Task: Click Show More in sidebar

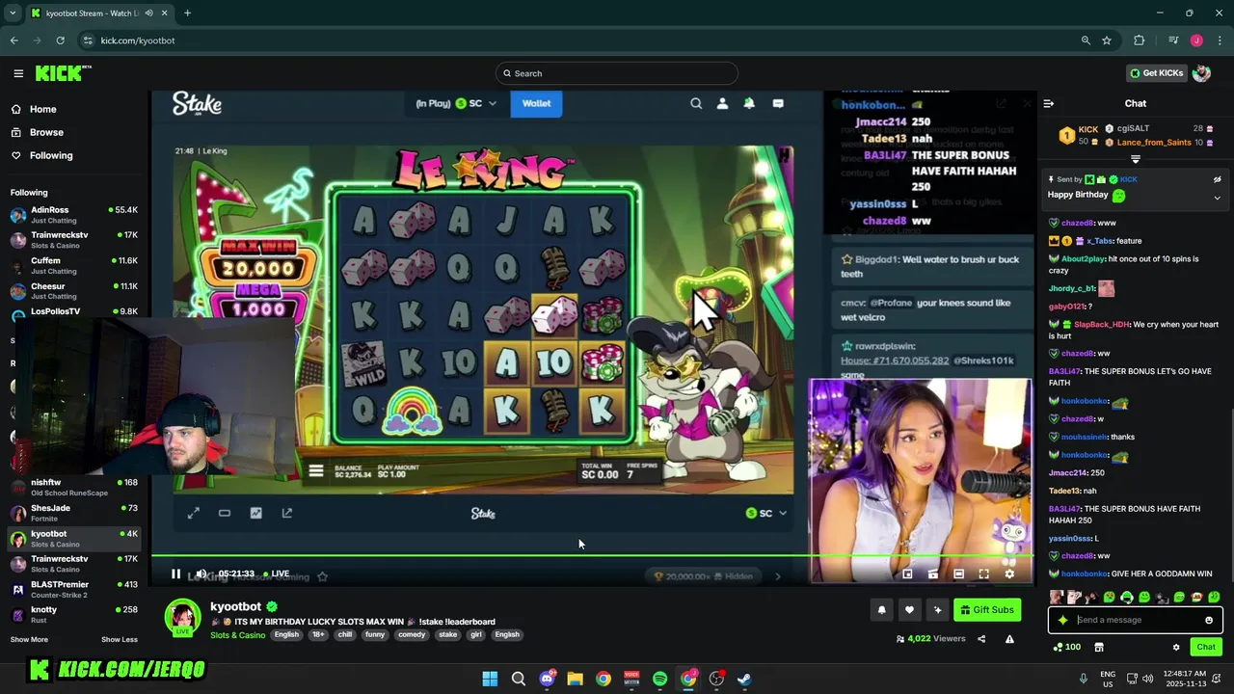Action: click(x=29, y=639)
